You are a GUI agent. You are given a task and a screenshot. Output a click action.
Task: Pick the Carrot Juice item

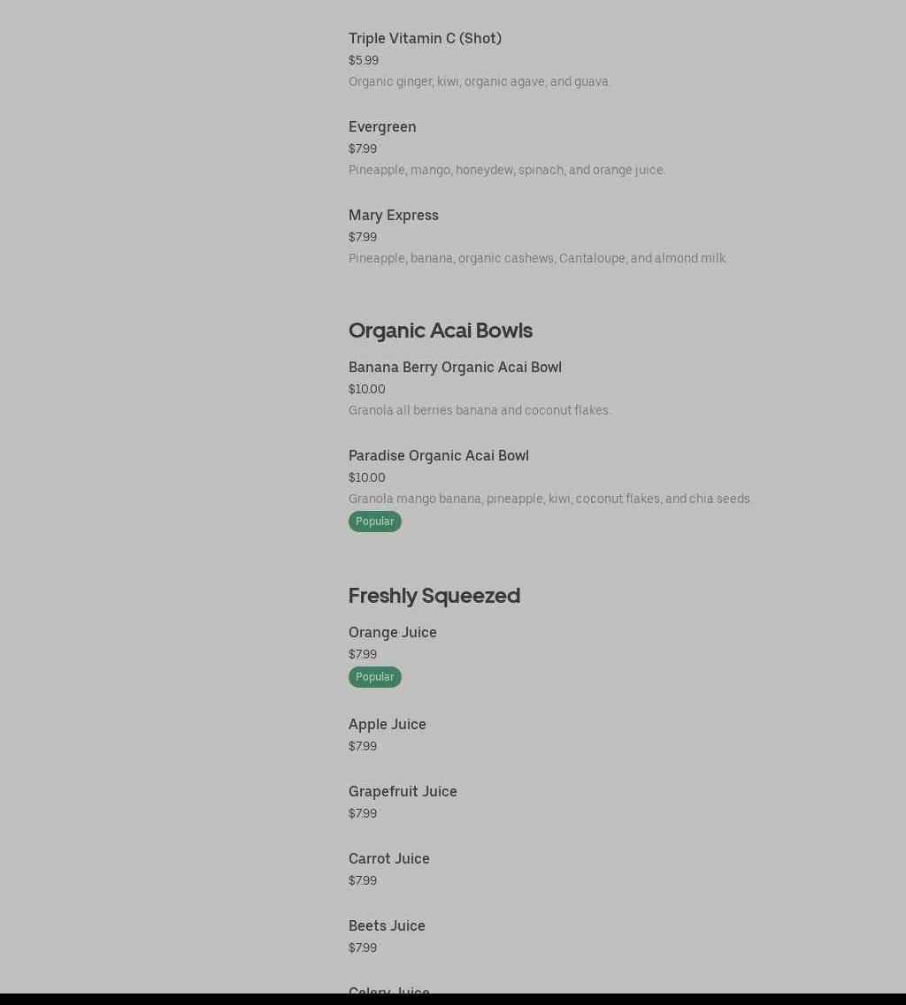pyautogui.click(x=389, y=858)
